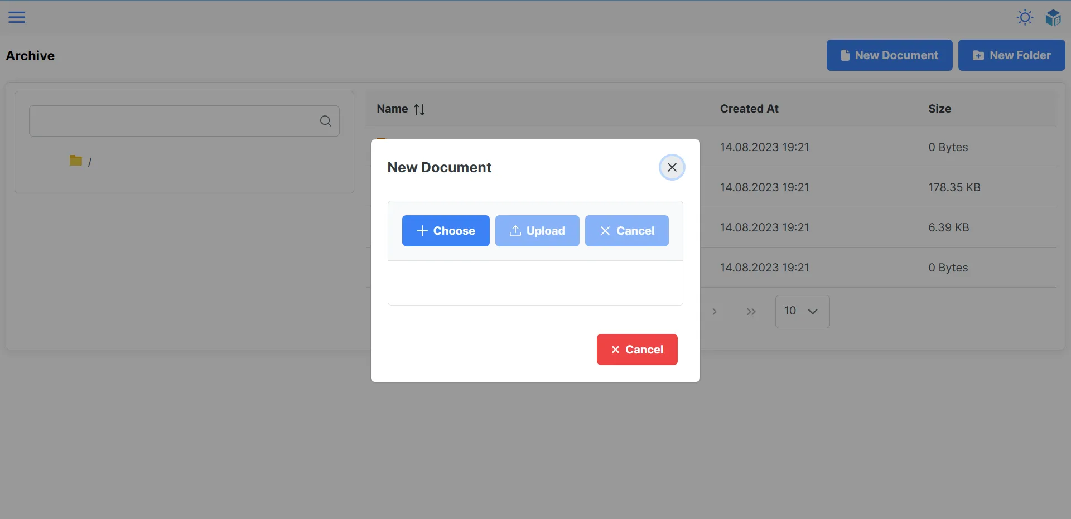The width and height of the screenshot is (1071, 519).
Task: Click the empty file drop area
Action: coord(535,283)
